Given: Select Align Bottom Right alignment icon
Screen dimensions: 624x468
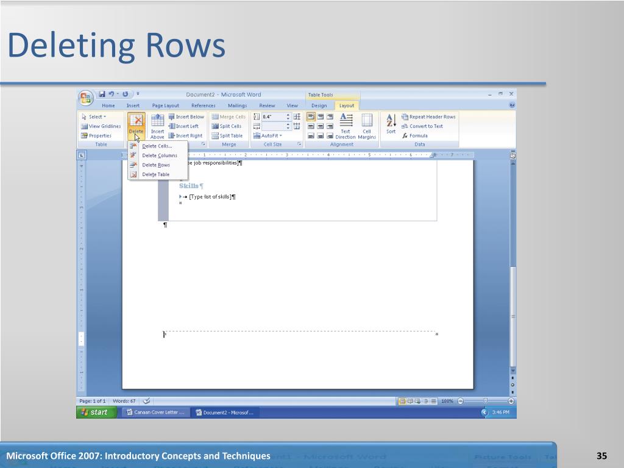Looking at the screenshot, I should [x=330, y=136].
